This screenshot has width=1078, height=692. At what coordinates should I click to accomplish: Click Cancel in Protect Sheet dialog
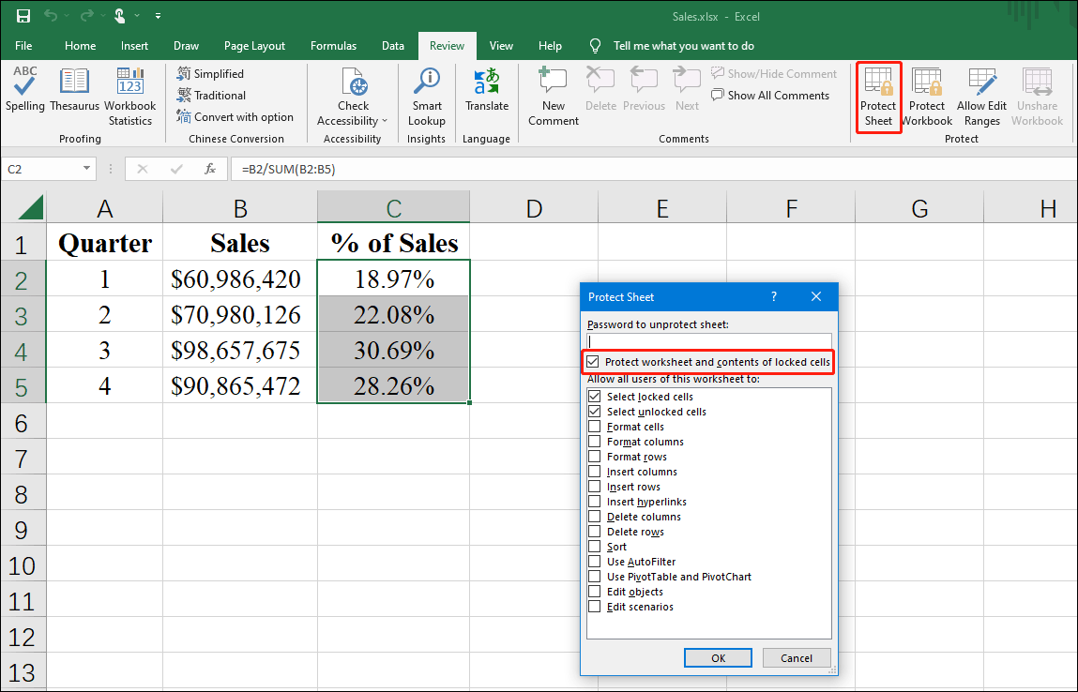[x=797, y=657]
